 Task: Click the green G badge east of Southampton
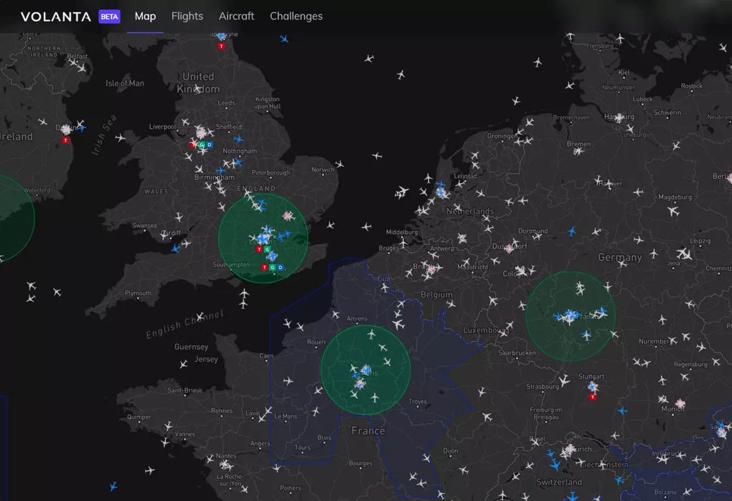[272, 268]
